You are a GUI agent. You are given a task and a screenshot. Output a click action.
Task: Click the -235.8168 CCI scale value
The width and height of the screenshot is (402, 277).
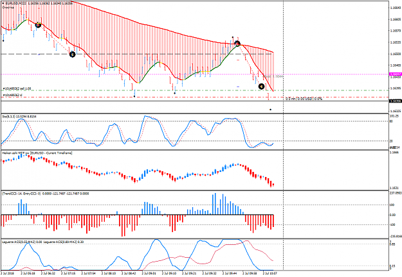(x=396, y=237)
